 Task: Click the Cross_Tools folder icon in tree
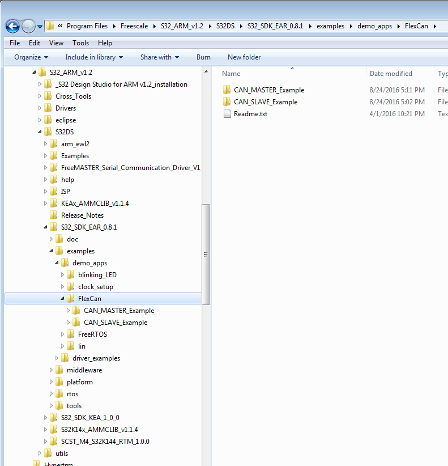point(48,96)
